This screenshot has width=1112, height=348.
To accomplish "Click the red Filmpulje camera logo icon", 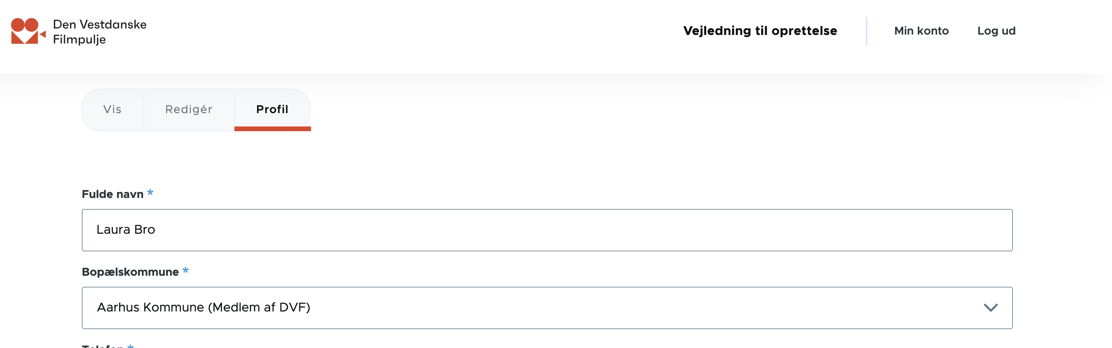I will 28,31.
